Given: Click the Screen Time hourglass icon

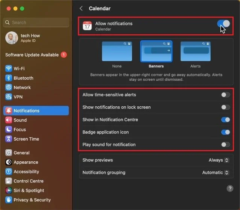Looking at the screenshot, I should point(9,139).
